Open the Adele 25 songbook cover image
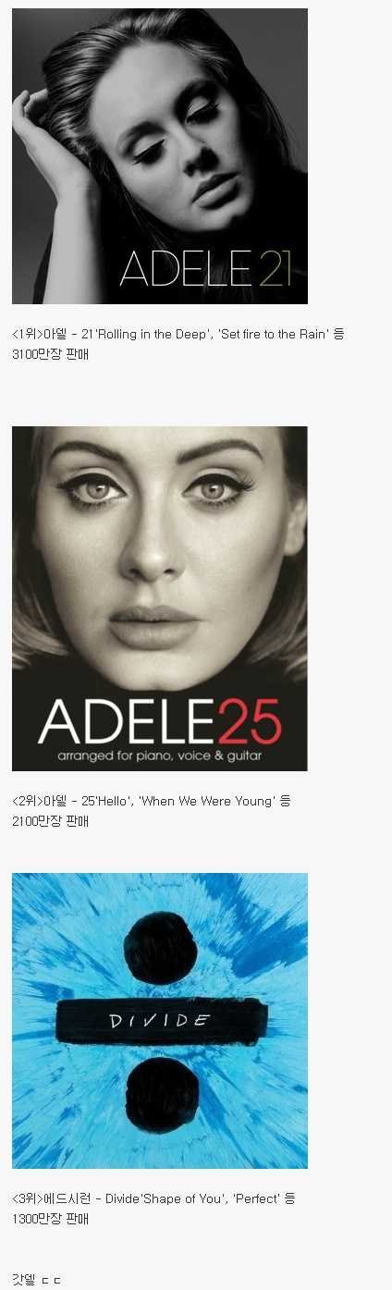392x1290 pixels. (160, 598)
